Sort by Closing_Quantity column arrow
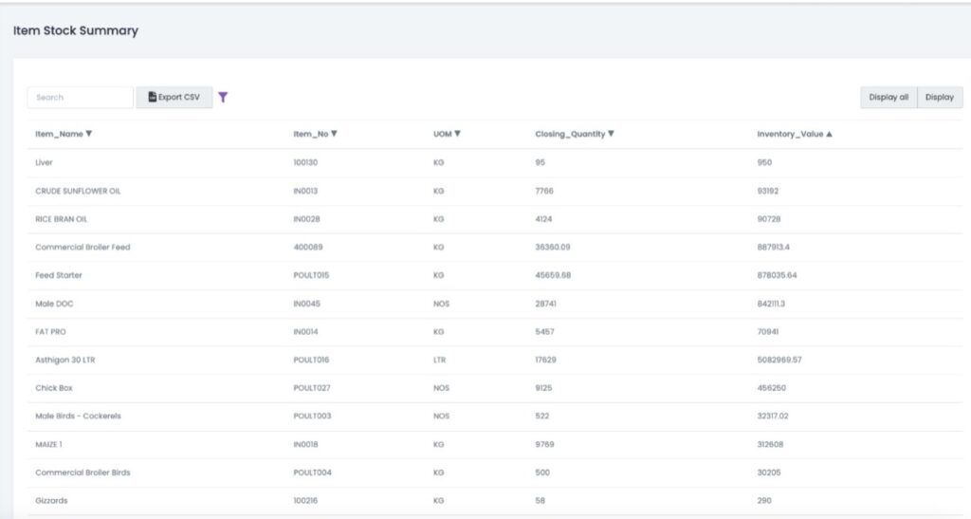The image size is (971, 519). point(611,134)
